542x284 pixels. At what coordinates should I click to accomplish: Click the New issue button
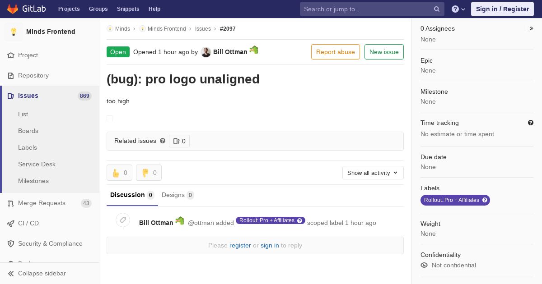[384, 52]
